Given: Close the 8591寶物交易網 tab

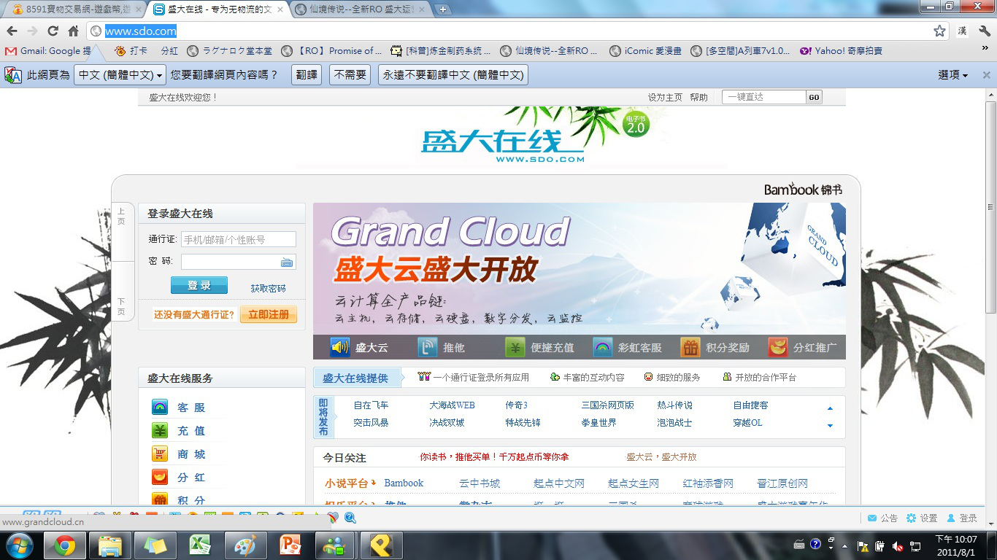Looking at the screenshot, I should [139, 9].
